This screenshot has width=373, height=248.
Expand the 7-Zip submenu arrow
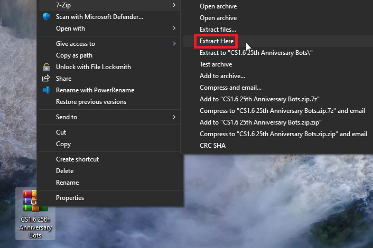tap(174, 5)
